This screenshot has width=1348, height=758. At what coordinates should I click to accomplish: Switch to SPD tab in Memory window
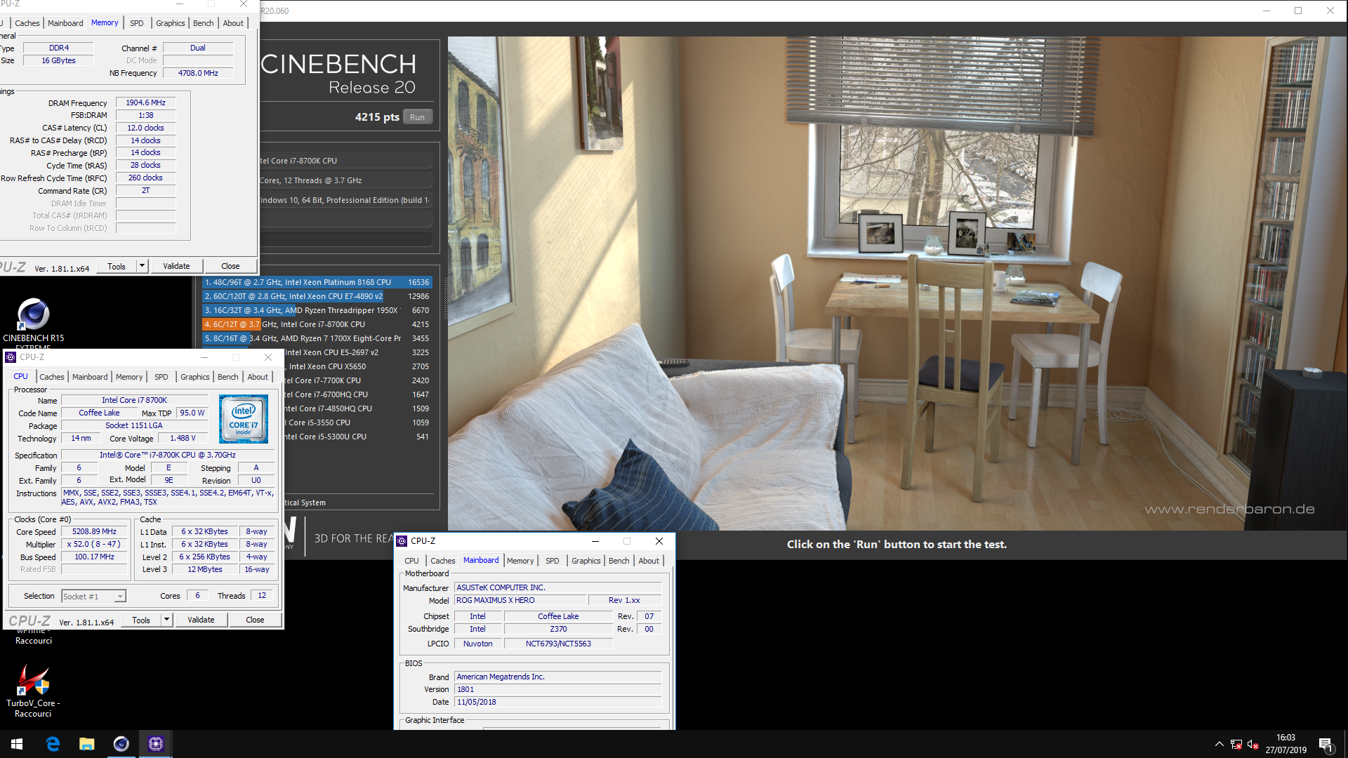coord(137,23)
